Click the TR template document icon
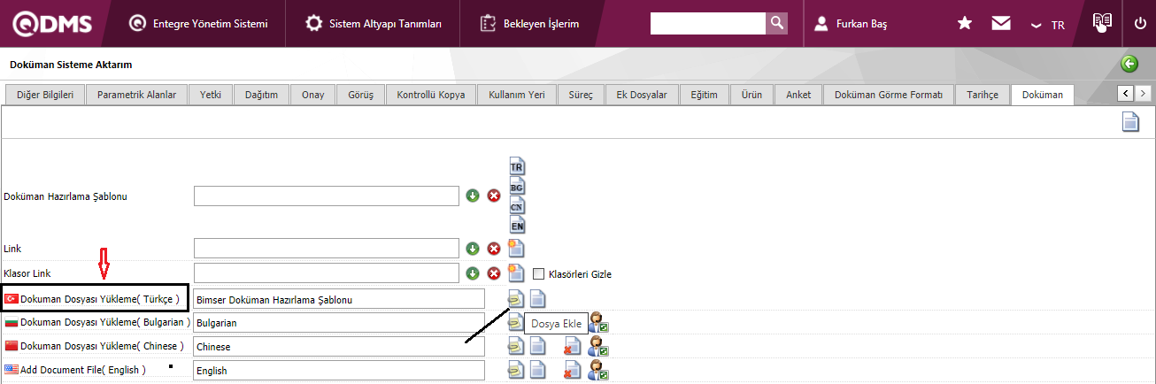 pyautogui.click(x=518, y=165)
